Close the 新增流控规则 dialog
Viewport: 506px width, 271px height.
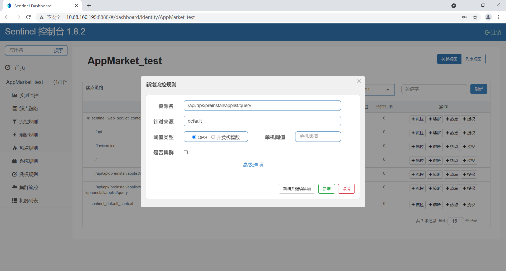pyautogui.click(x=359, y=81)
